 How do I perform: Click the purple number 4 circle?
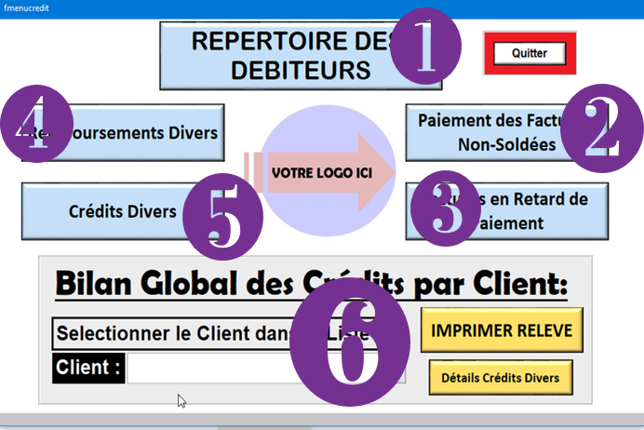click(37, 125)
